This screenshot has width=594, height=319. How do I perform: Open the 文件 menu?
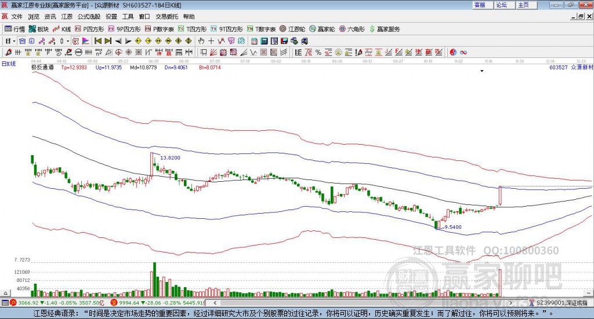[17, 17]
